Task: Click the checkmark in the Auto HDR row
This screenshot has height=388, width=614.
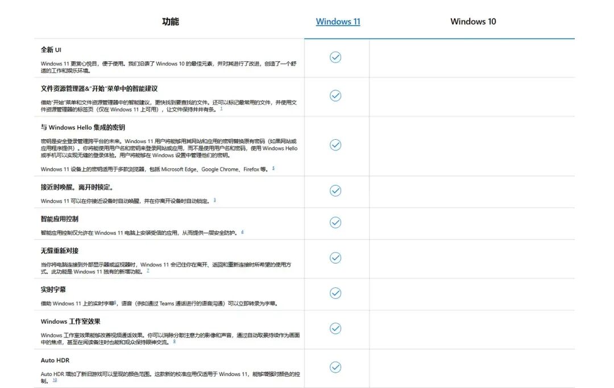Action: 335,367
